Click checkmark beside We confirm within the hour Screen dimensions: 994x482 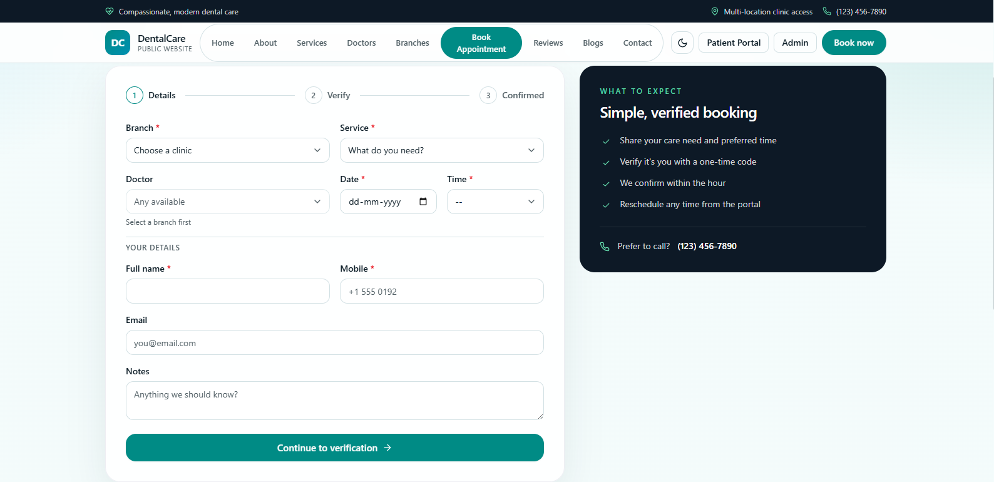tap(606, 183)
